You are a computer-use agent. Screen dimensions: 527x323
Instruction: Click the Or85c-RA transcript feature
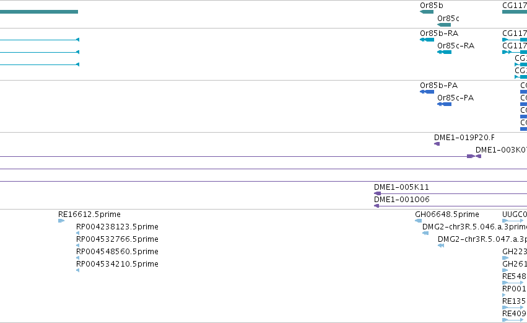click(x=444, y=52)
